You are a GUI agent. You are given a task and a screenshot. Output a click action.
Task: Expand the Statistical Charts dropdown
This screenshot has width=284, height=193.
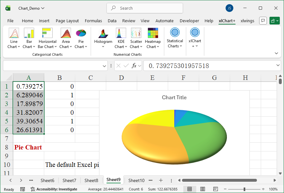(175, 38)
